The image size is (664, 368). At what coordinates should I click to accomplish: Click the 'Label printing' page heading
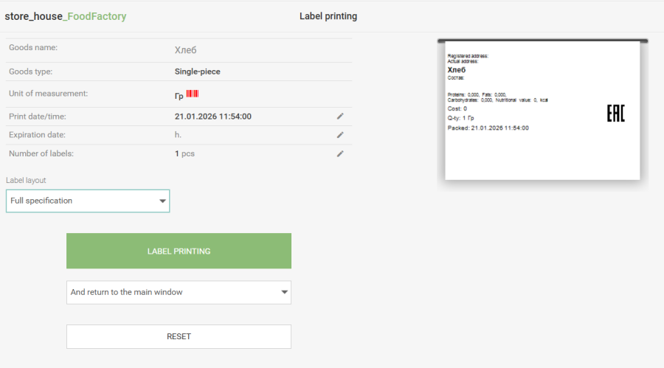pyautogui.click(x=328, y=16)
